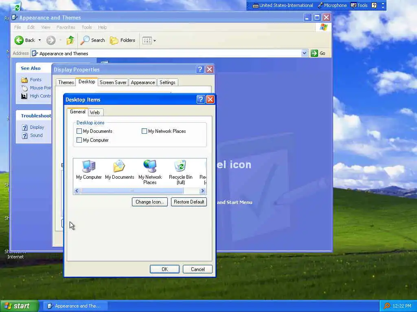
Task: Open the Favorites menu
Action: [66, 27]
